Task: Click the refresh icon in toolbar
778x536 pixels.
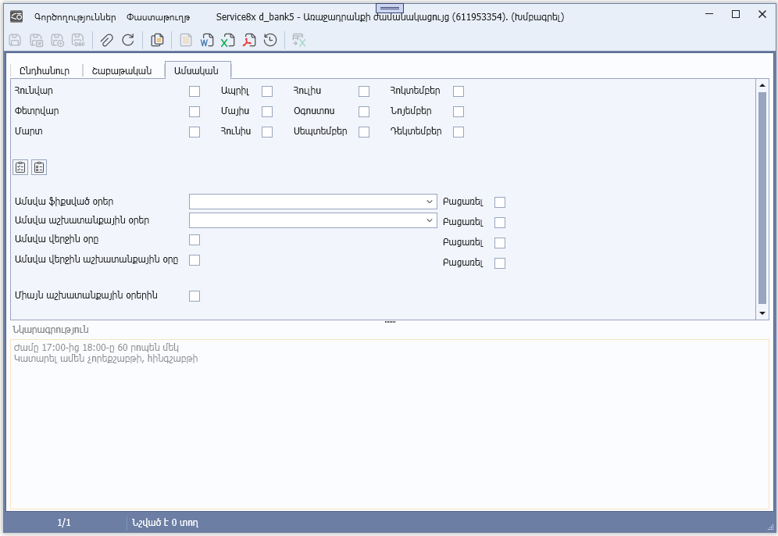Action: tap(128, 40)
